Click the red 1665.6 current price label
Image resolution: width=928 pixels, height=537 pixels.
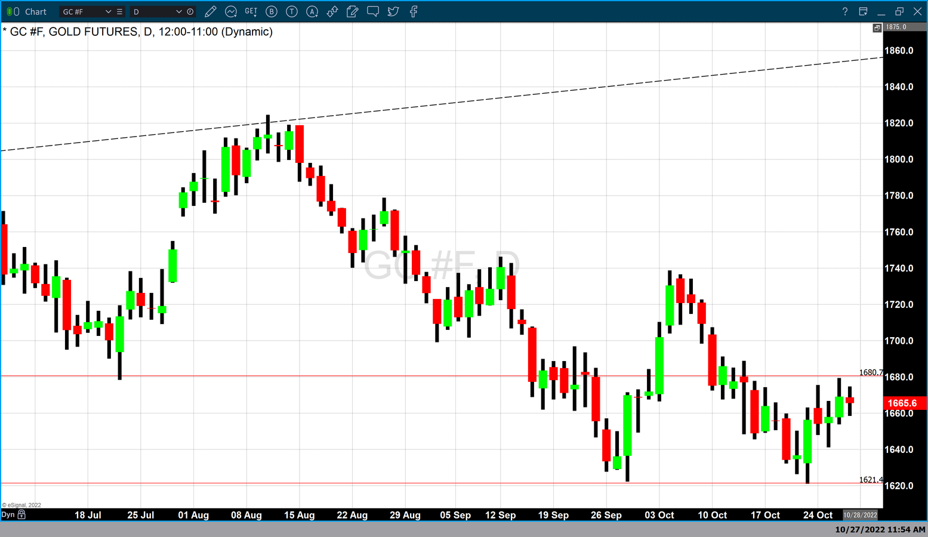(x=904, y=403)
